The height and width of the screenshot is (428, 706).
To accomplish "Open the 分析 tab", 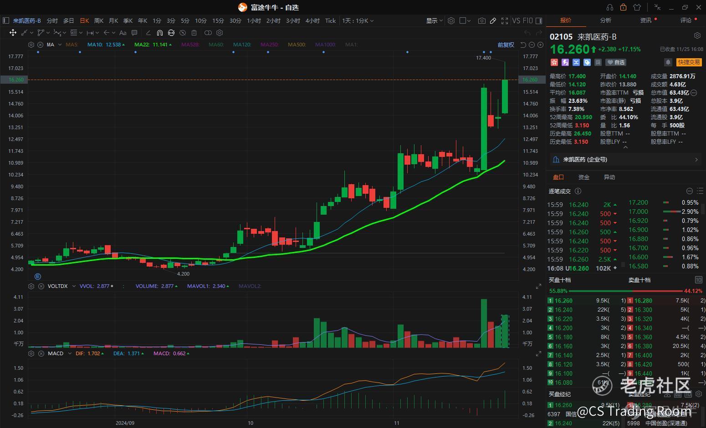I will tap(606, 20).
